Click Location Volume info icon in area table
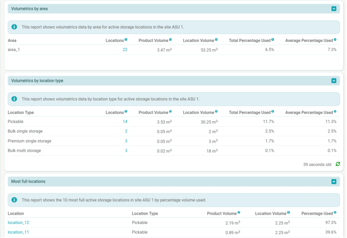The width and height of the screenshot is (347, 238). point(216,39)
